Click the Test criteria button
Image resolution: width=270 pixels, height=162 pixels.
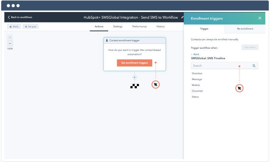pos(250,47)
